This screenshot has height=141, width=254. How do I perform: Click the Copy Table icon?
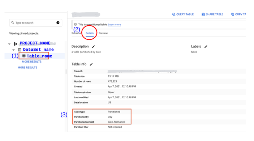click(x=233, y=14)
